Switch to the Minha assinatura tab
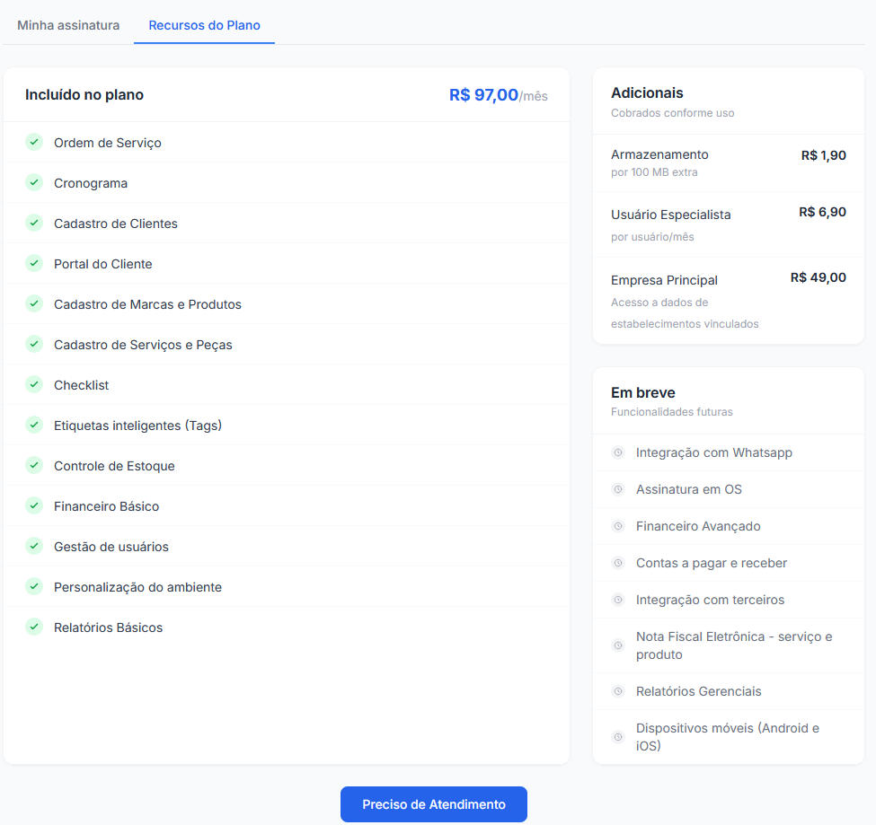 [x=68, y=25]
